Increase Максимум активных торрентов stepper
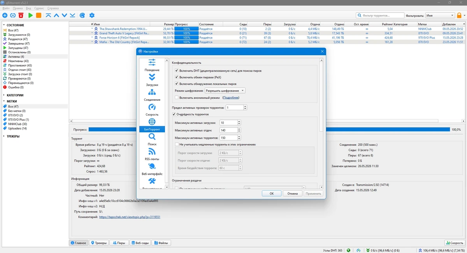The height and width of the screenshot is (253, 467). (239, 136)
